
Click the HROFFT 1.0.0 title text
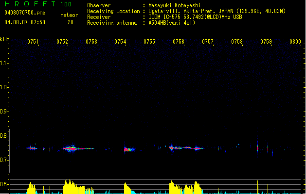[38, 4]
